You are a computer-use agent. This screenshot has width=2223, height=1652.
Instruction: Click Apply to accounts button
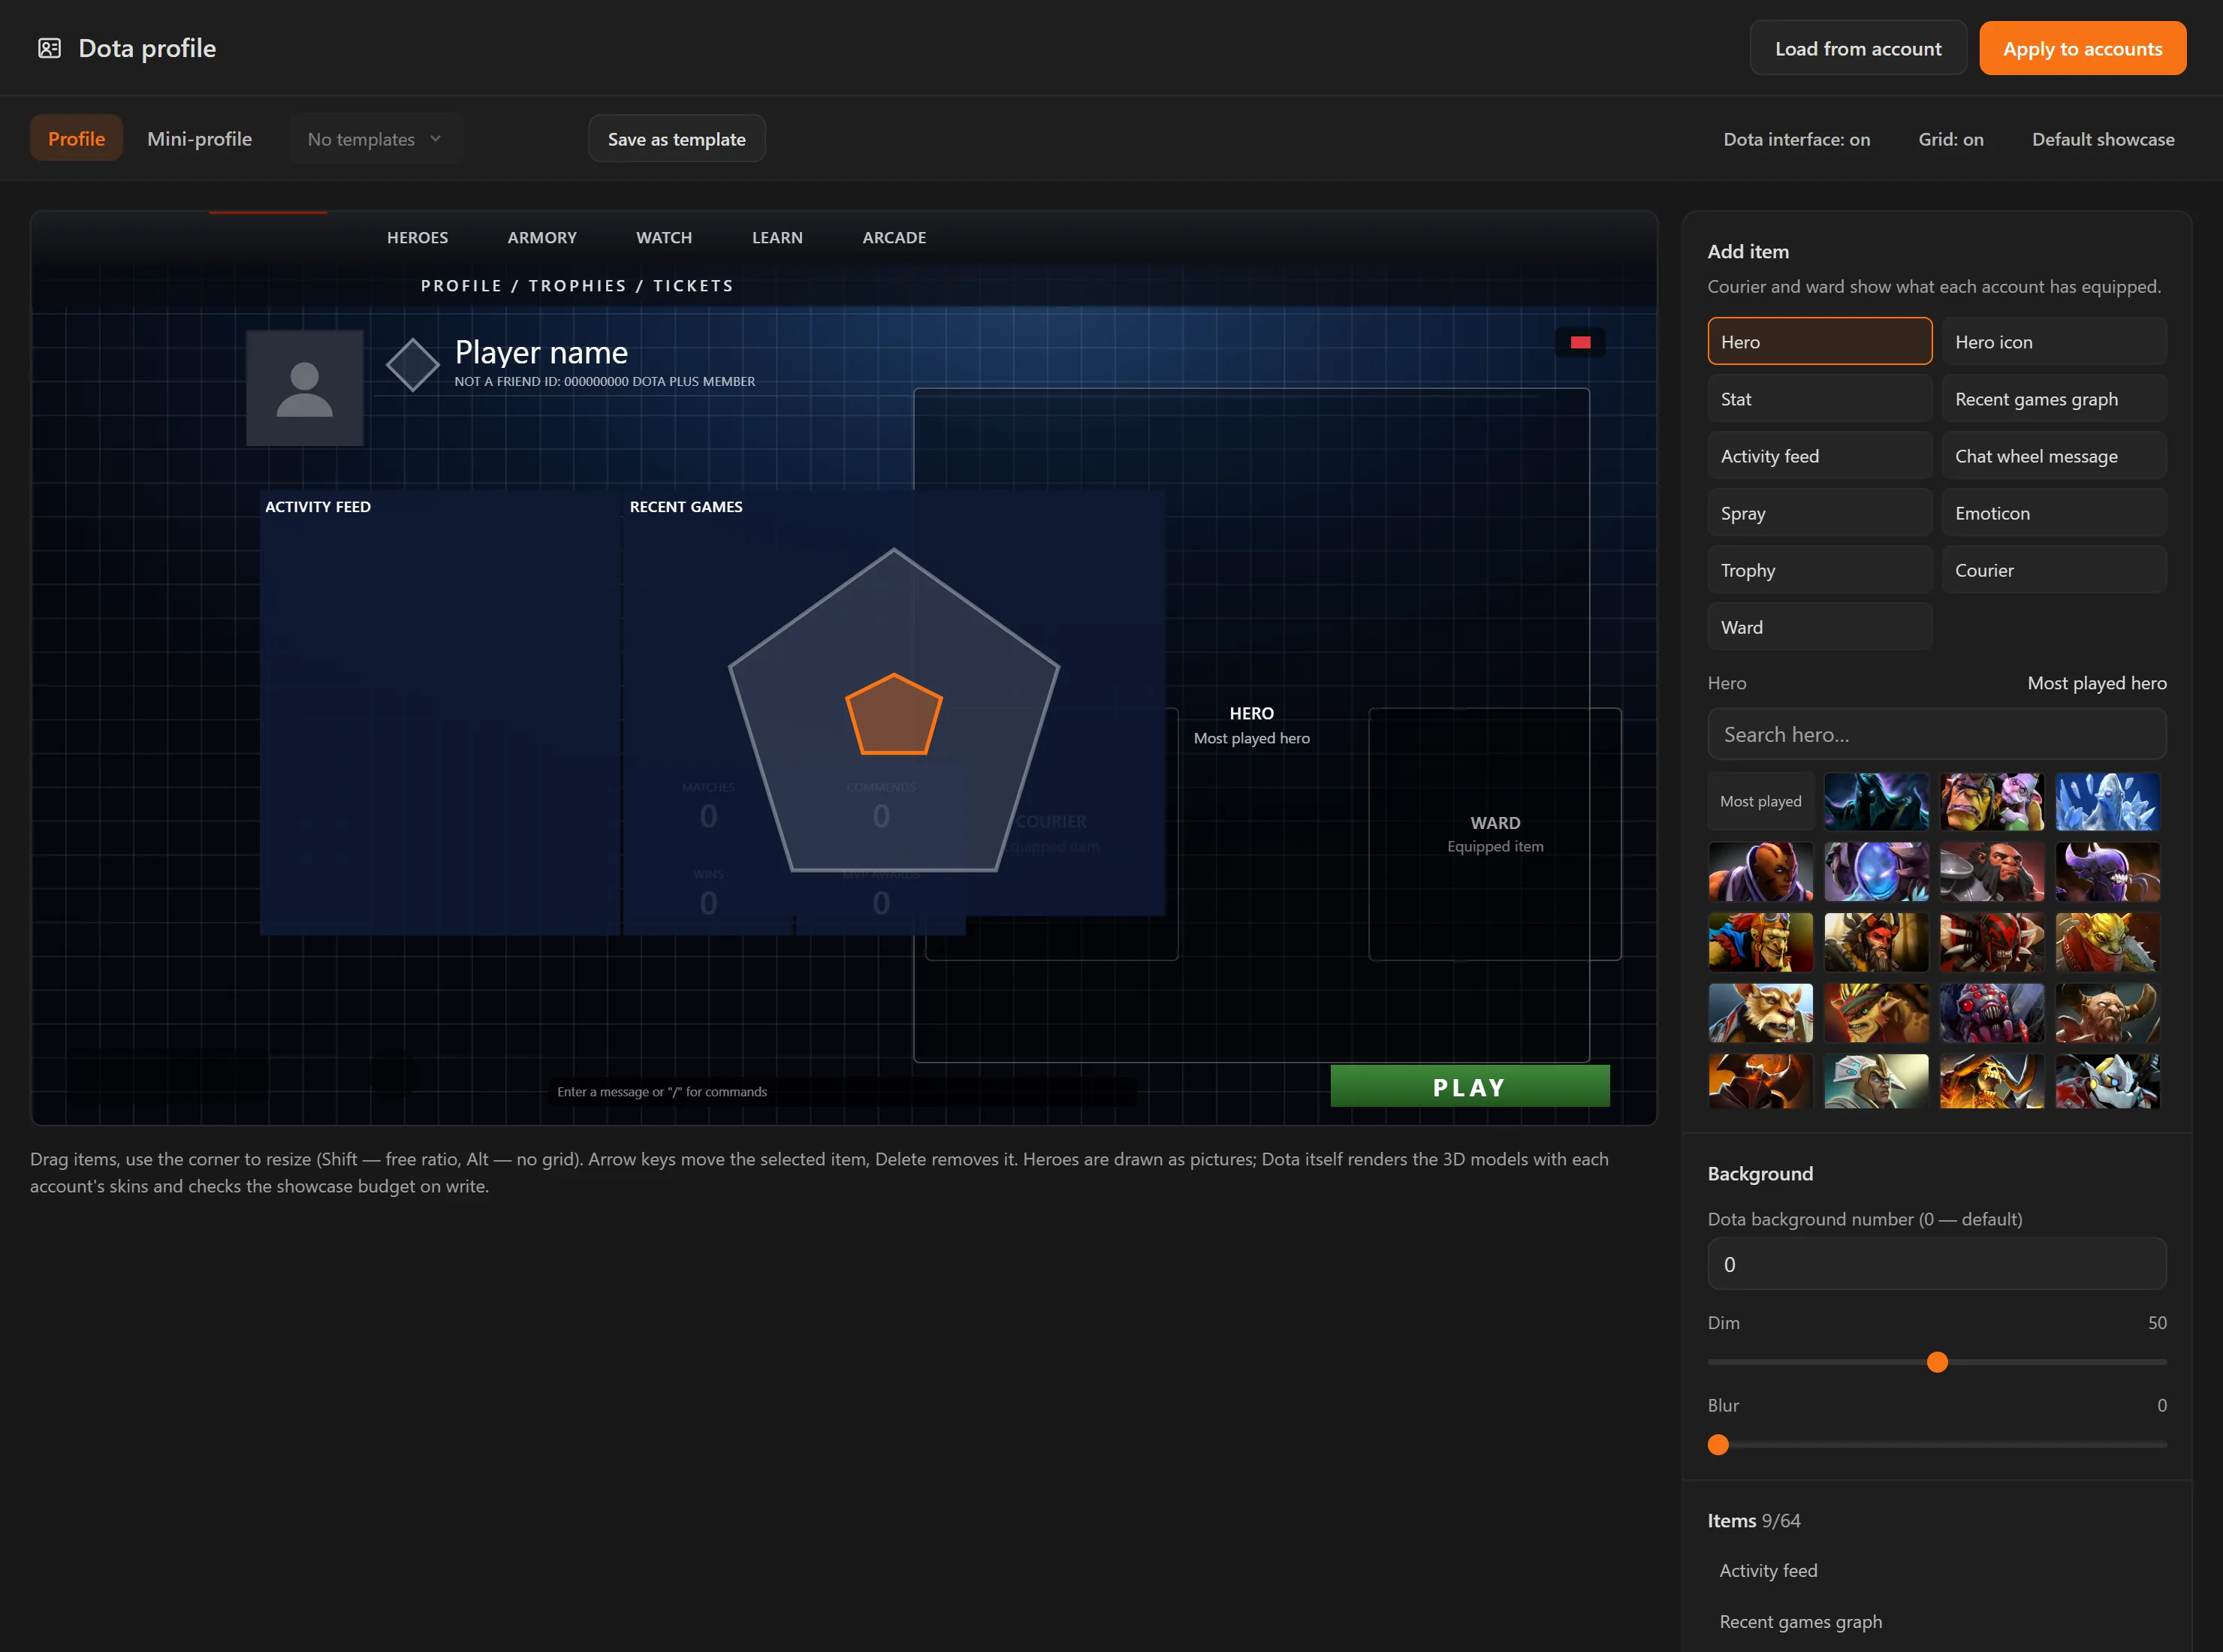coord(2082,48)
